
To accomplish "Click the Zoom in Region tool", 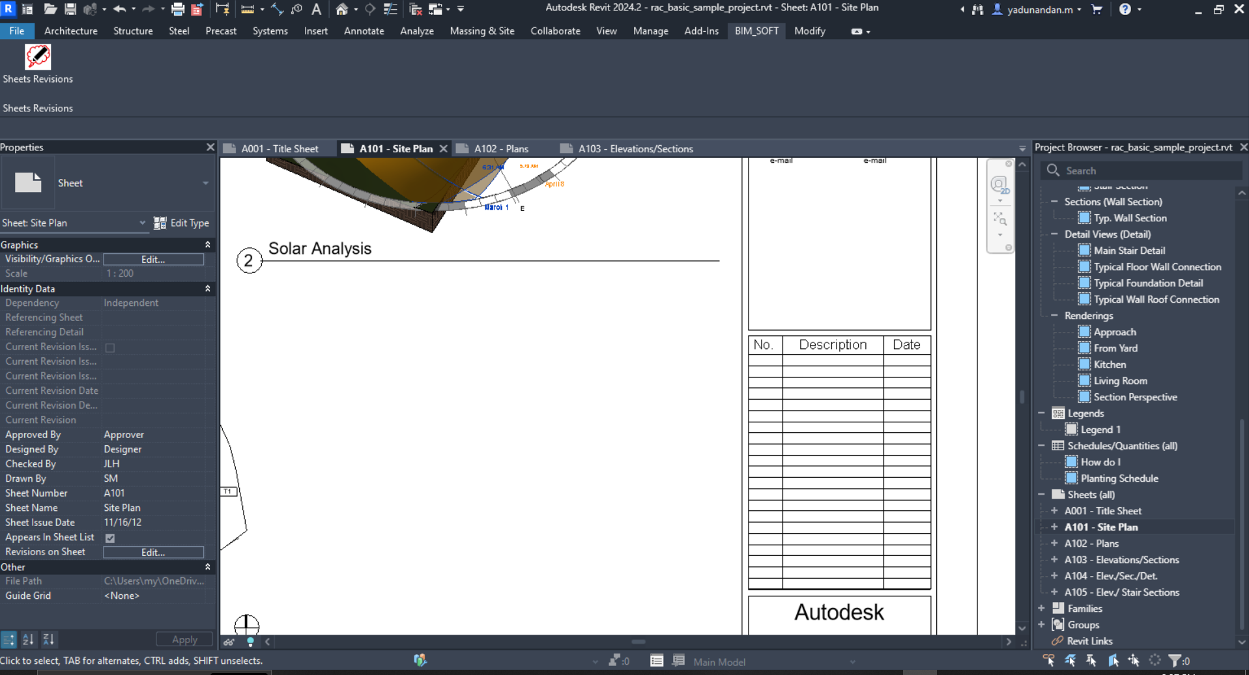I will 999,218.
